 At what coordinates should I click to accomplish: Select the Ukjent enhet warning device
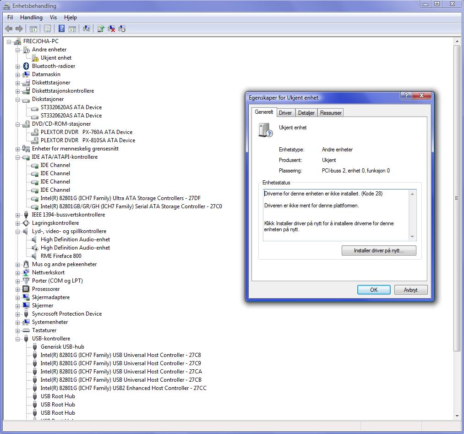(x=56, y=58)
